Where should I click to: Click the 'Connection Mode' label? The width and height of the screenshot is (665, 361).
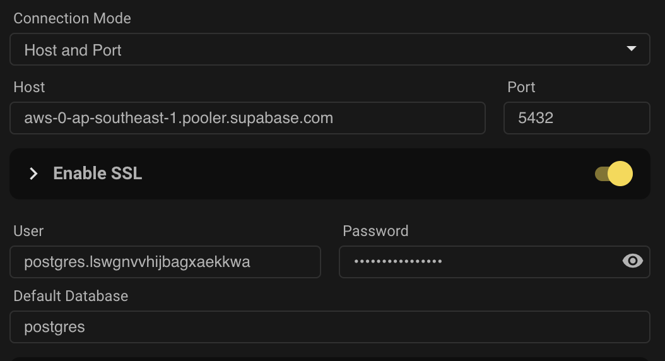point(72,18)
